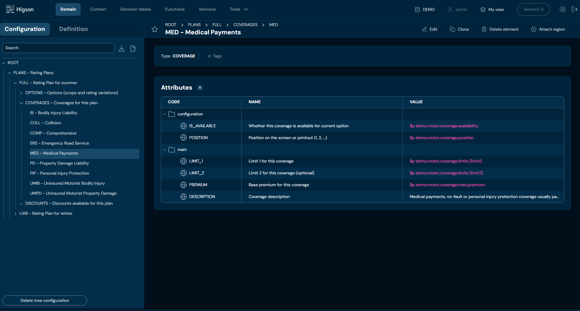Viewport: 580px width, 311px height.
Task: Click the My view layers icon
Action: point(483,9)
